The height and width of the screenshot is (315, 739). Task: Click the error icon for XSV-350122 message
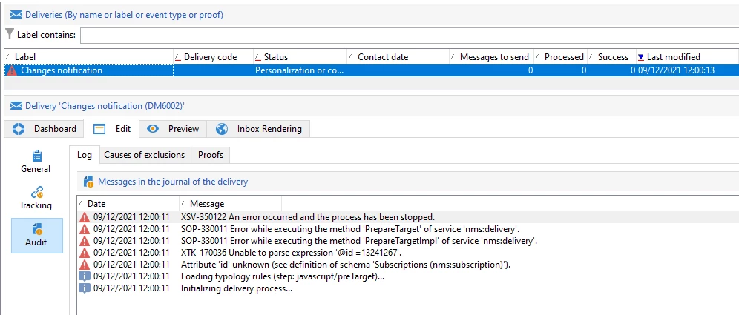pos(84,217)
